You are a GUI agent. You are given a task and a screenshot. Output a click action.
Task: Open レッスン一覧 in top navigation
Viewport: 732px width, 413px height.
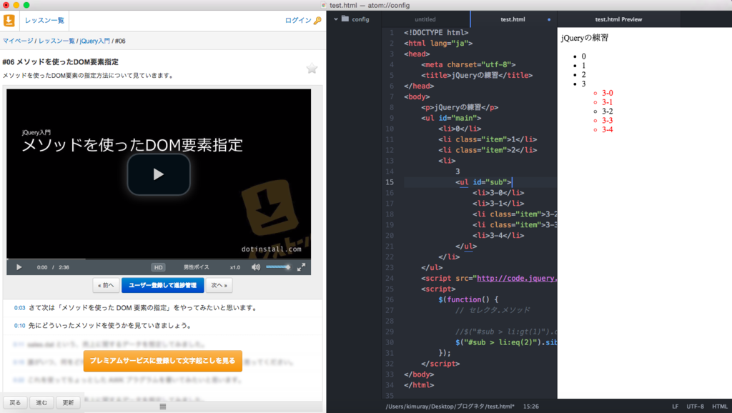click(x=44, y=21)
